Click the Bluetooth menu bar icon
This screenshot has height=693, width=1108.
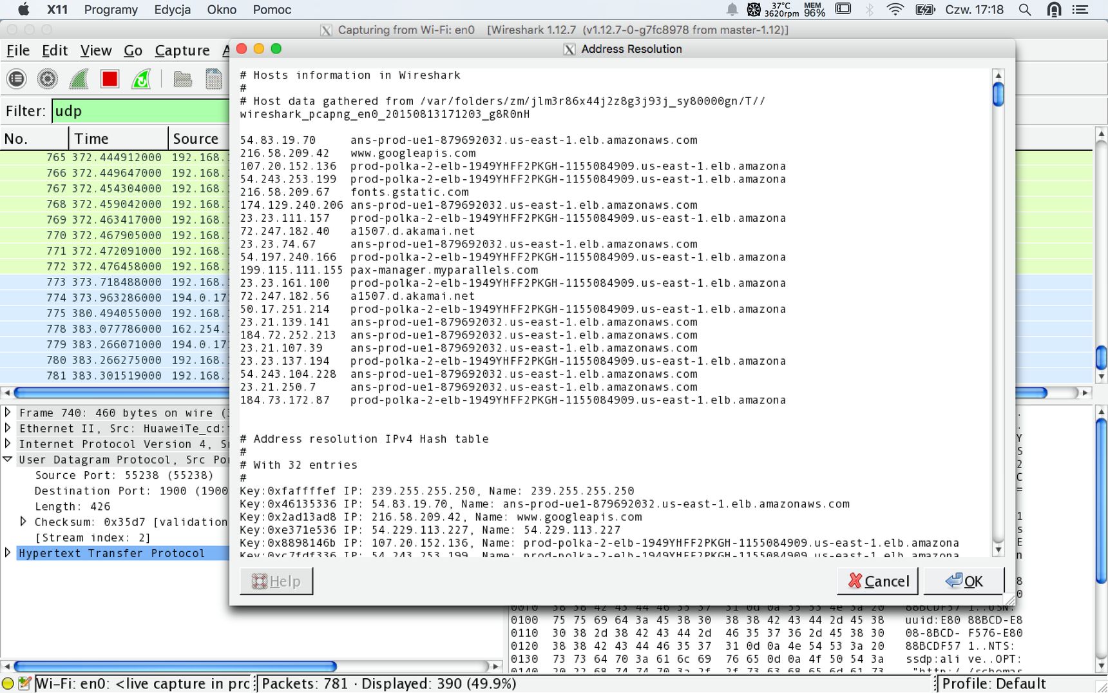pos(869,9)
